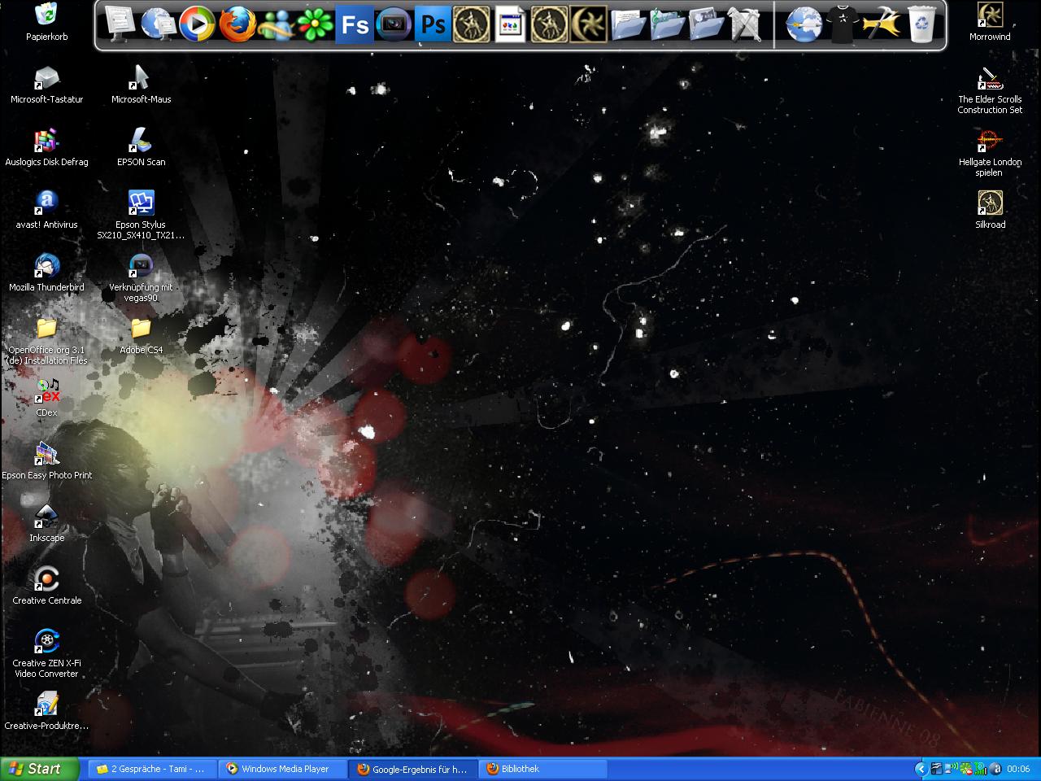
Task: Switch to the Bibliothek taskbar window
Action: [x=543, y=769]
